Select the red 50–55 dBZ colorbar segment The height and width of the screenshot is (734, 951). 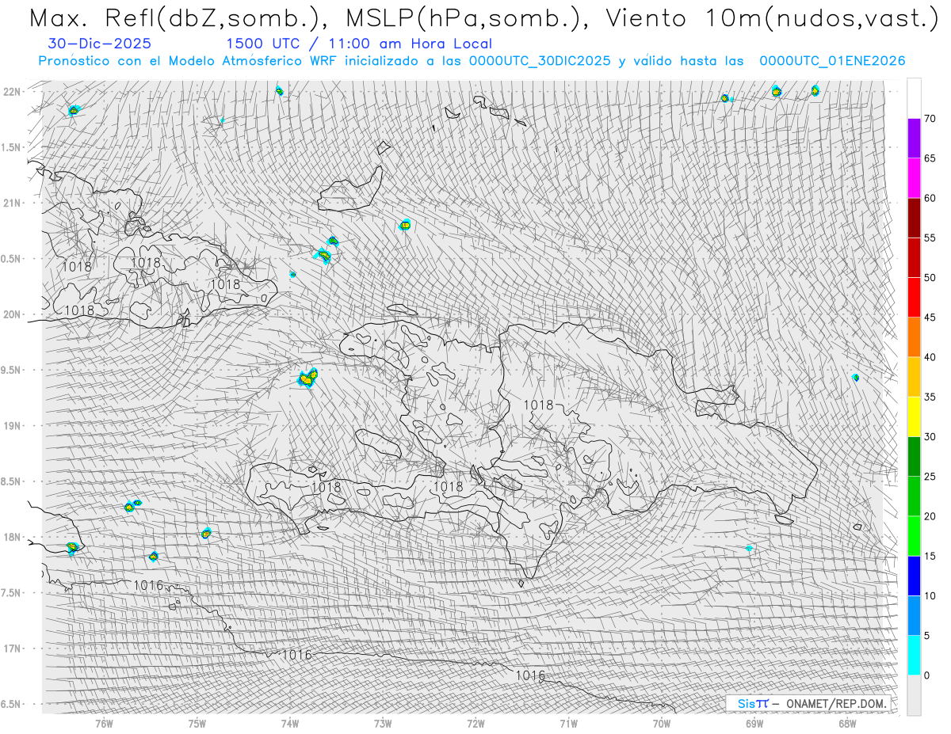coord(914,257)
